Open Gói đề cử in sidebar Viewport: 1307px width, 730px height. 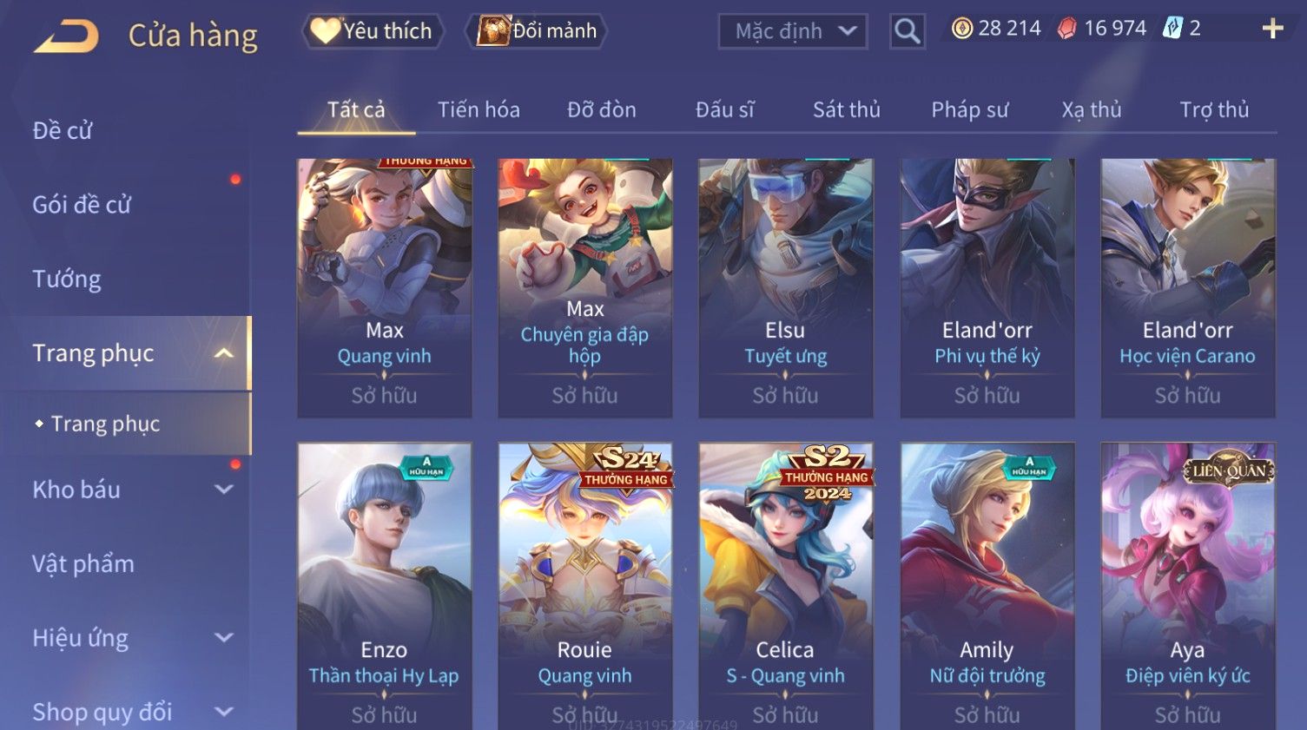[x=82, y=205]
